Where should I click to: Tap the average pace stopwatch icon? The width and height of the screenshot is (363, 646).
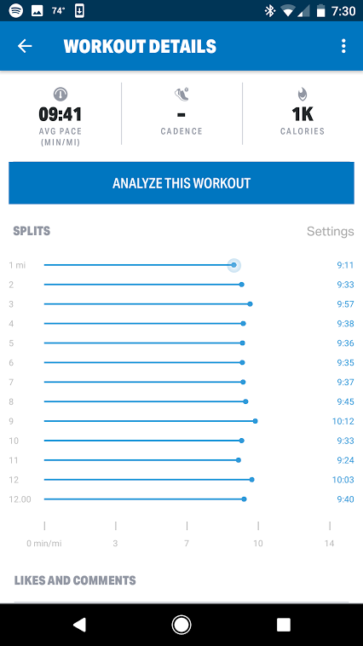60,95
